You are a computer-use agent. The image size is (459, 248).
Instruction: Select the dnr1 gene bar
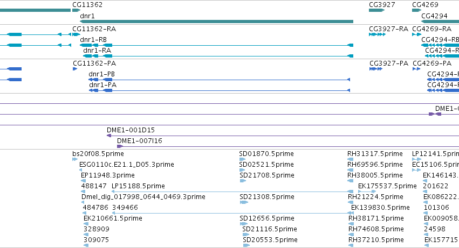(217, 22)
